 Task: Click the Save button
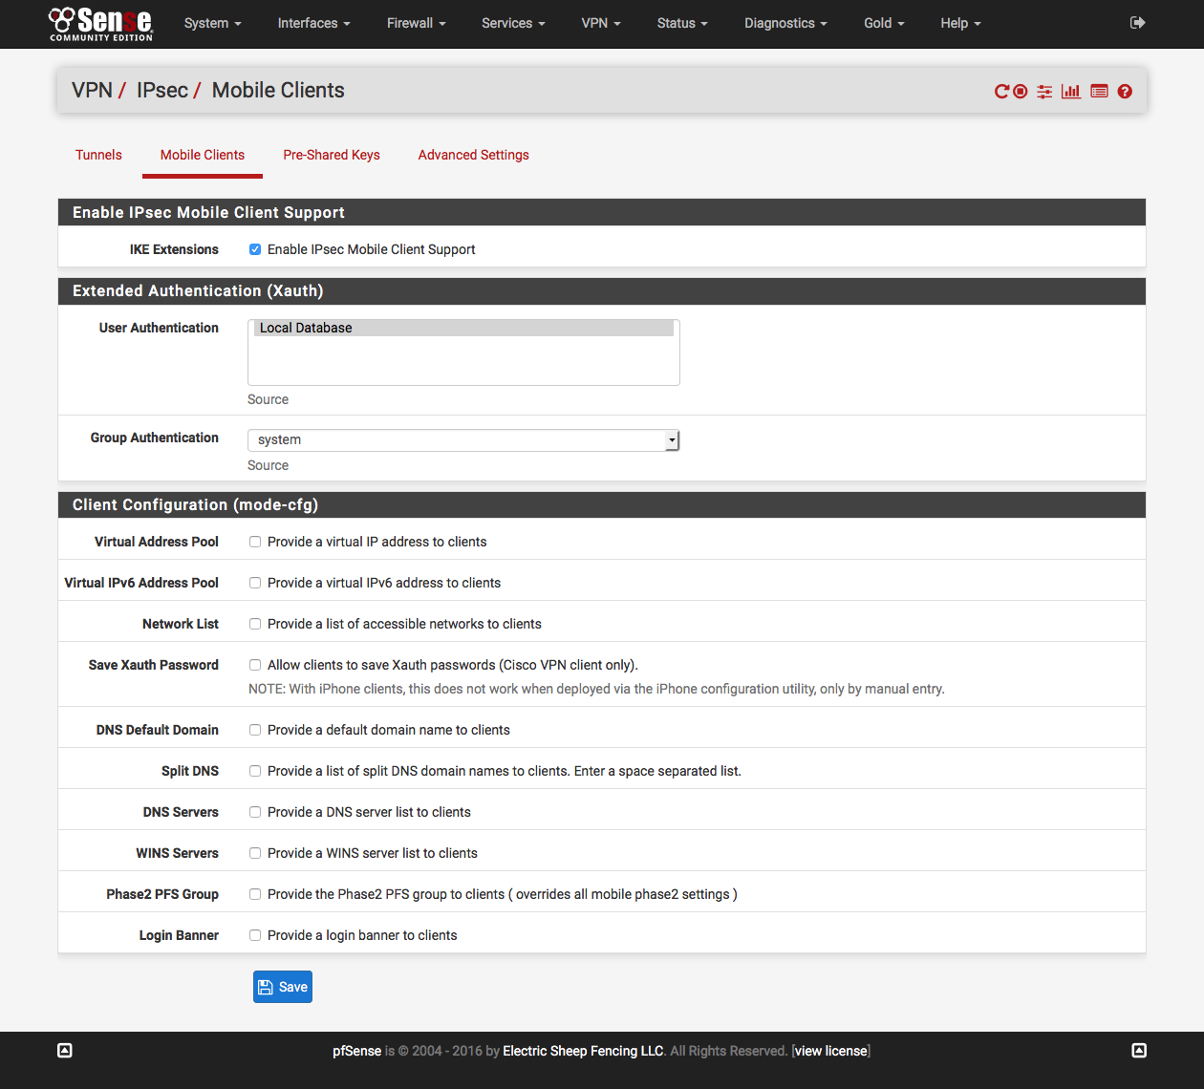[x=283, y=987]
